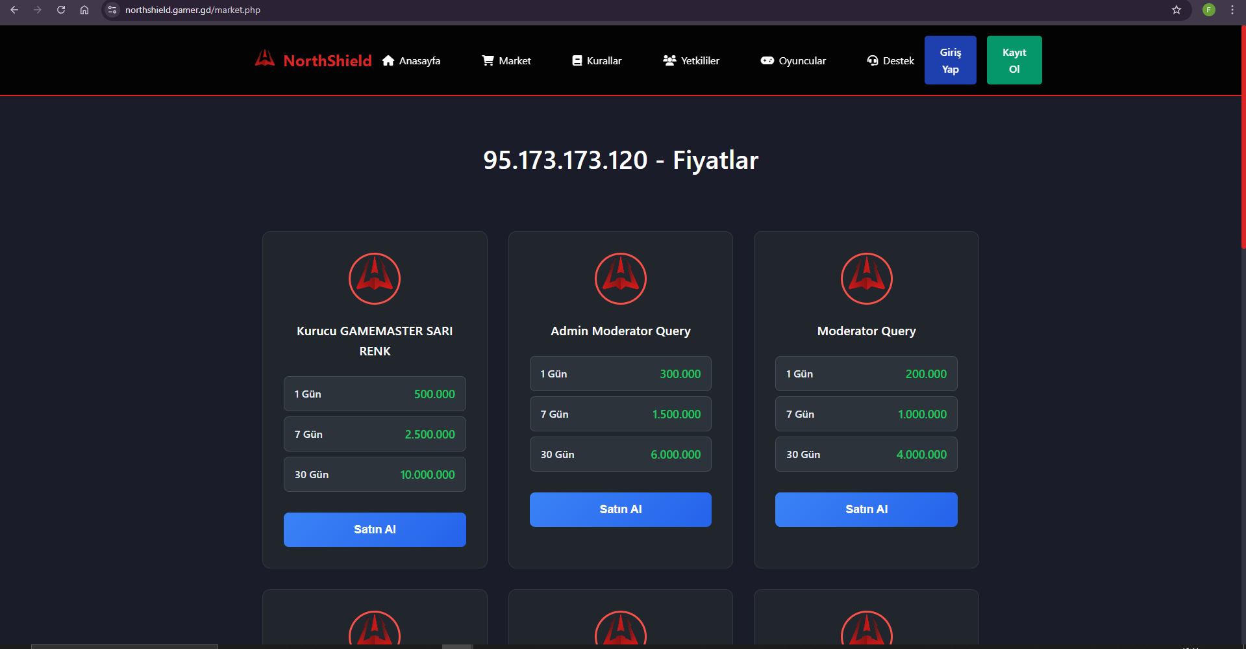This screenshot has height=649, width=1246.
Task: Click the Admin Moderator Query title
Action: [x=621, y=331]
